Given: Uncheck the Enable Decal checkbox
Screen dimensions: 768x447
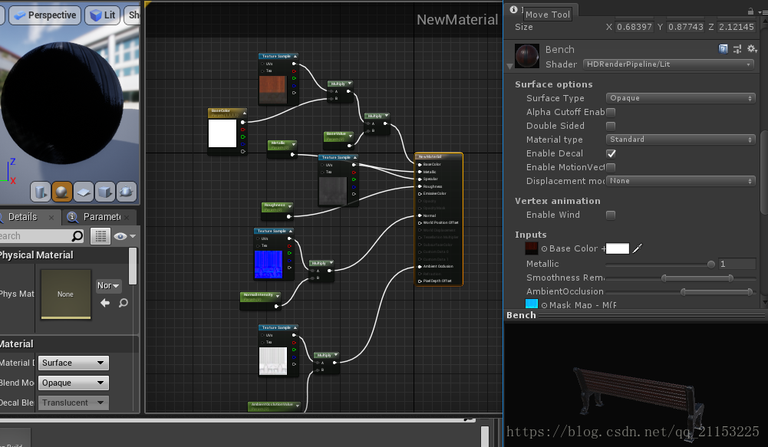Looking at the screenshot, I should (x=611, y=154).
